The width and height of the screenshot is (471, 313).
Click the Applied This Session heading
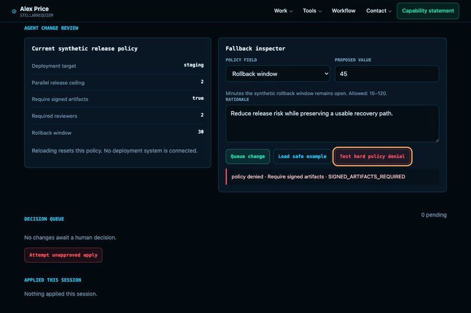click(x=53, y=280)
